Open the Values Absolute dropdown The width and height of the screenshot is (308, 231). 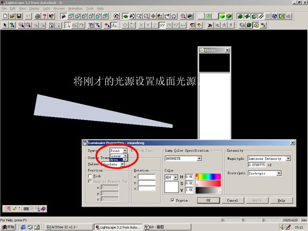(122, 164)
